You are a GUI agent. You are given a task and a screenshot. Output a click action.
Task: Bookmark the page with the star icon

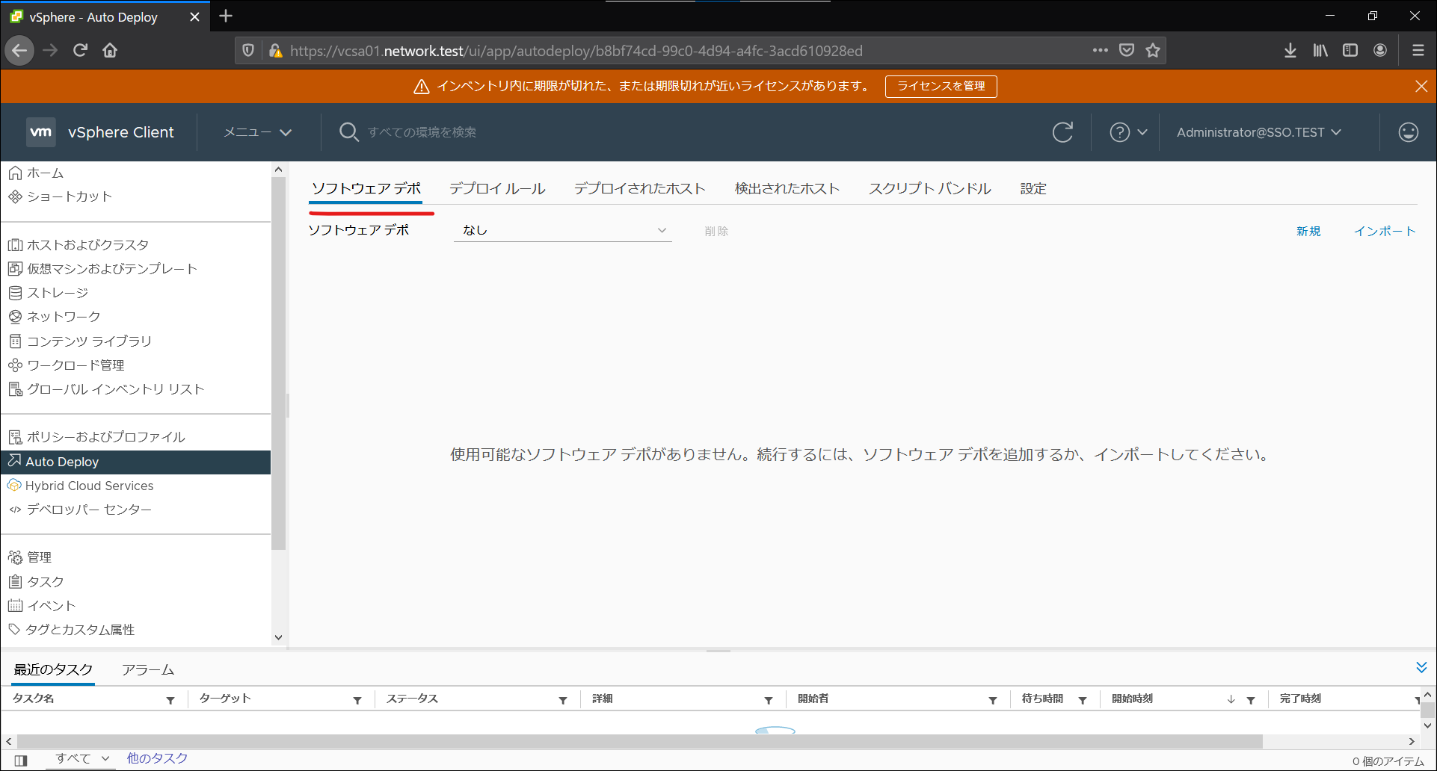1153,50
